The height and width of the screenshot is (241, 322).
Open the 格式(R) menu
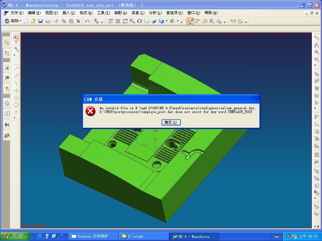click(x=86, y=13)
